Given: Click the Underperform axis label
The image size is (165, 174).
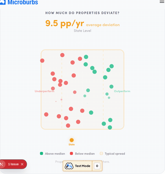Looking at the screenshot, I should (x=45, y=91).
